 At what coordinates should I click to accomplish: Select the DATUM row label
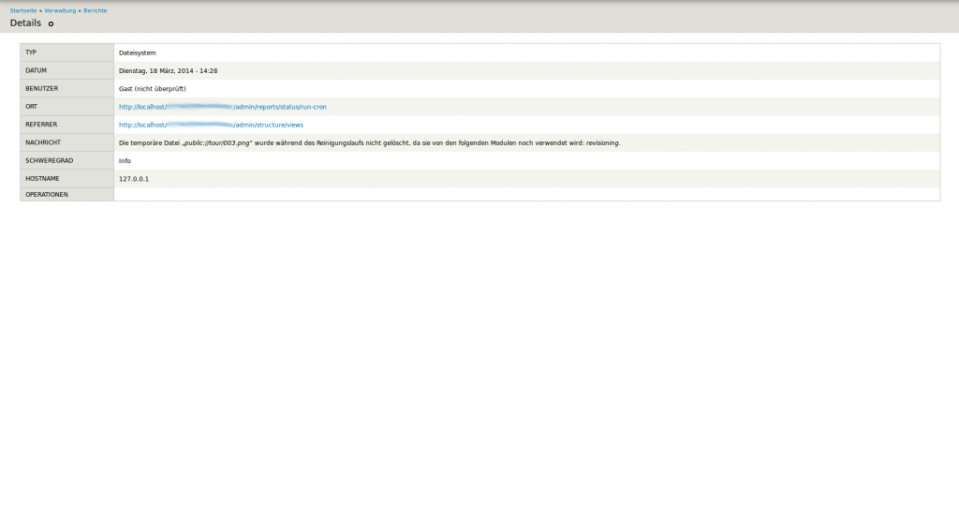click(36, 70)
